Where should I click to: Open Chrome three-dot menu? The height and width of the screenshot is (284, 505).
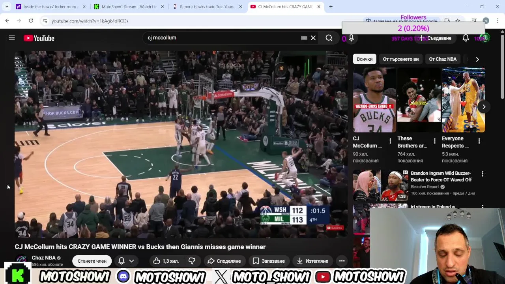[x=498, y=21]
